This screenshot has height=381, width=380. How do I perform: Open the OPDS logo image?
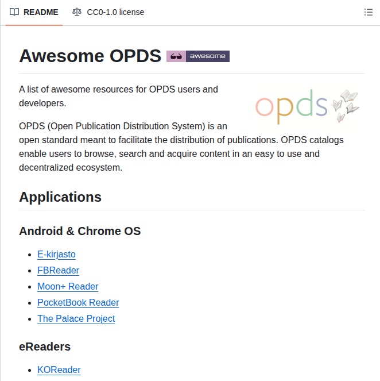308,106
